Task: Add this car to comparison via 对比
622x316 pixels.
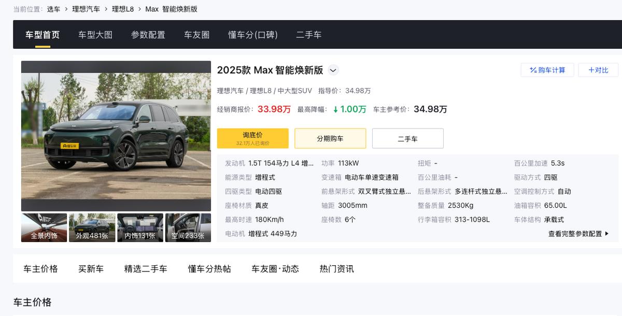Action: (599, 70)
